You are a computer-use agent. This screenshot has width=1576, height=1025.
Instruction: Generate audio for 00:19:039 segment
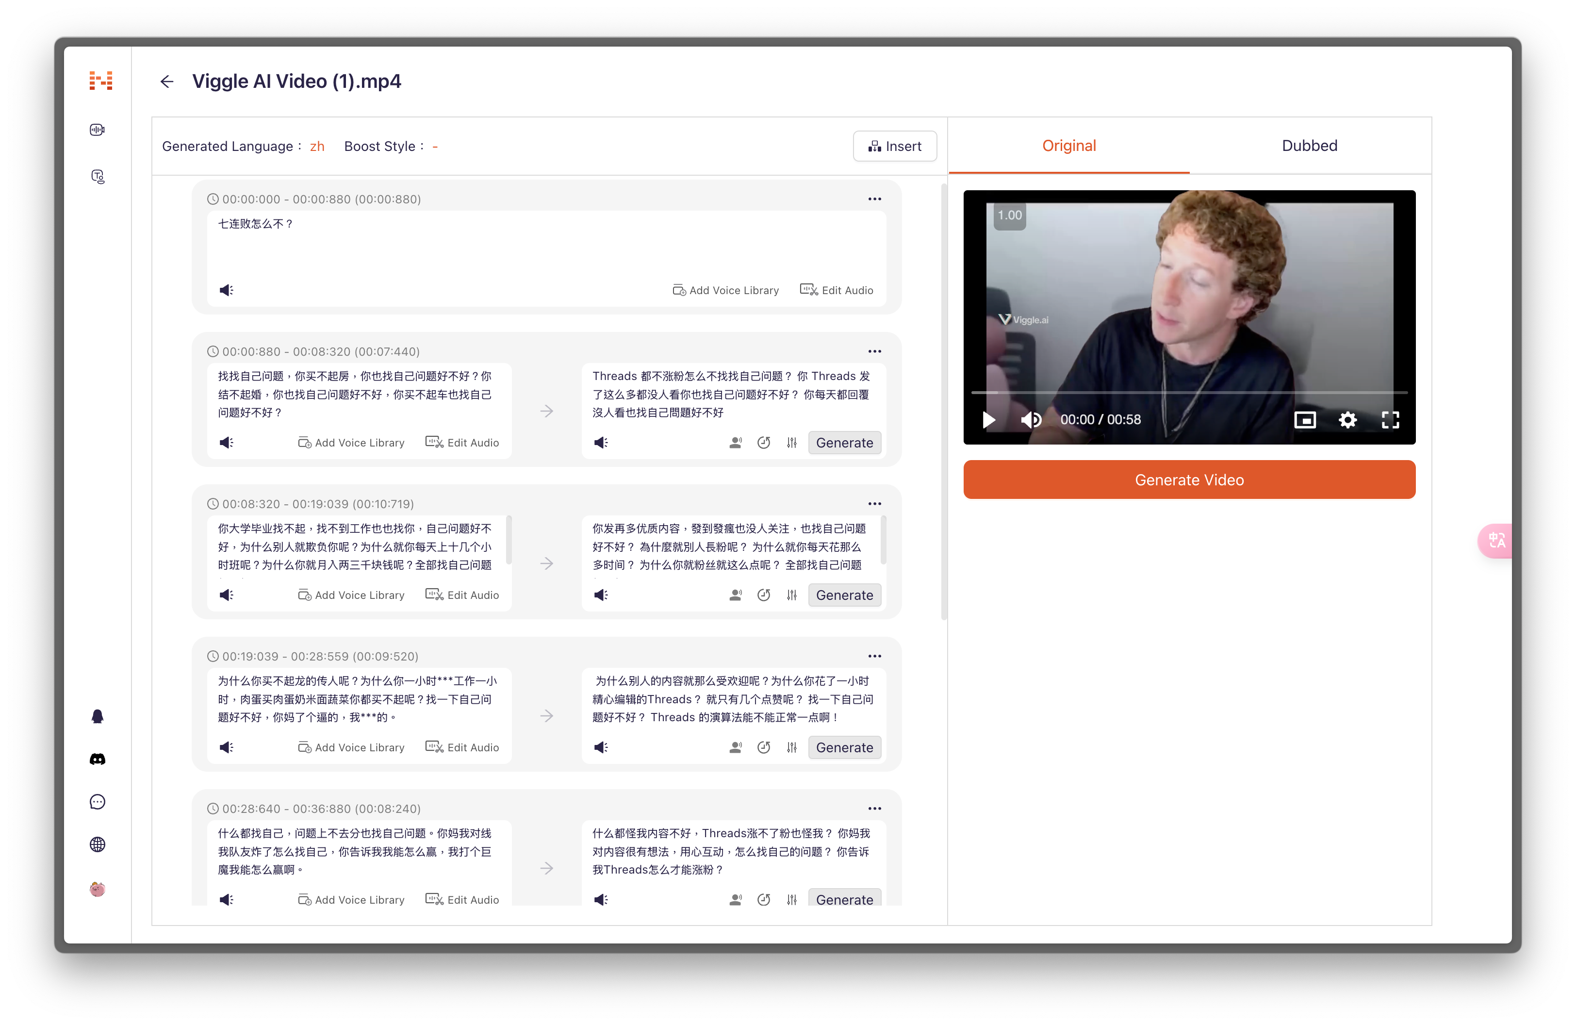[x=844, y=747]
